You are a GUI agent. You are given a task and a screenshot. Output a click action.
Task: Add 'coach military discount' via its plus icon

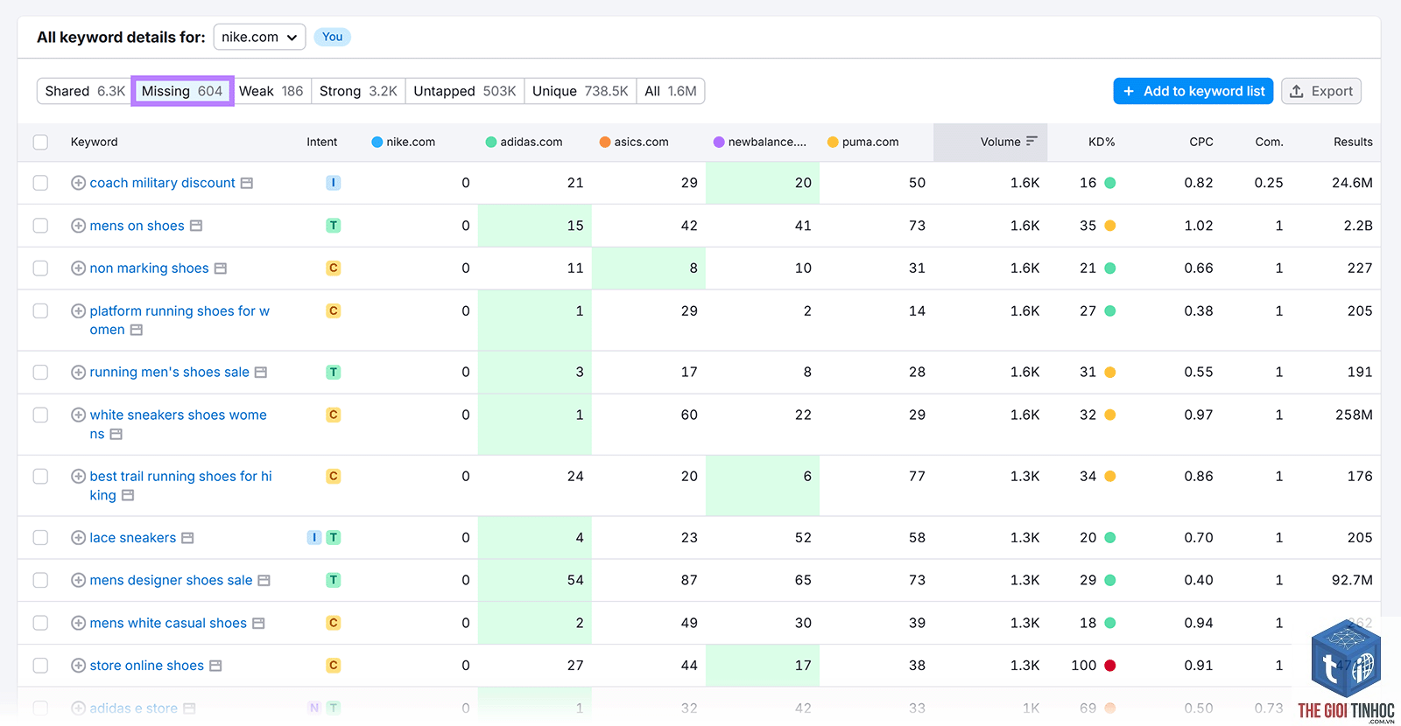(x=78, y=183)
